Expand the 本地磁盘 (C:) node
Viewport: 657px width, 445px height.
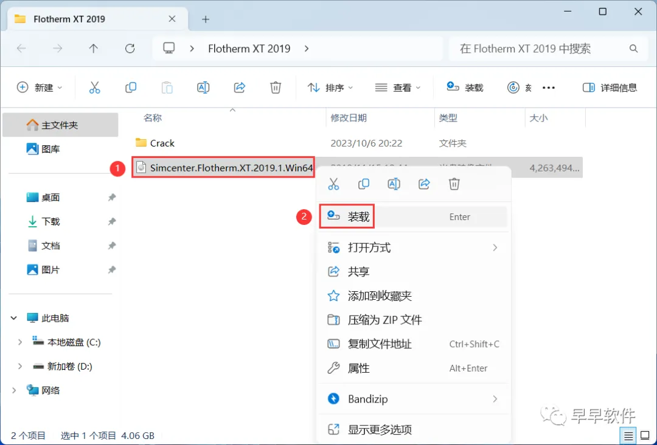tap(19, 342)
